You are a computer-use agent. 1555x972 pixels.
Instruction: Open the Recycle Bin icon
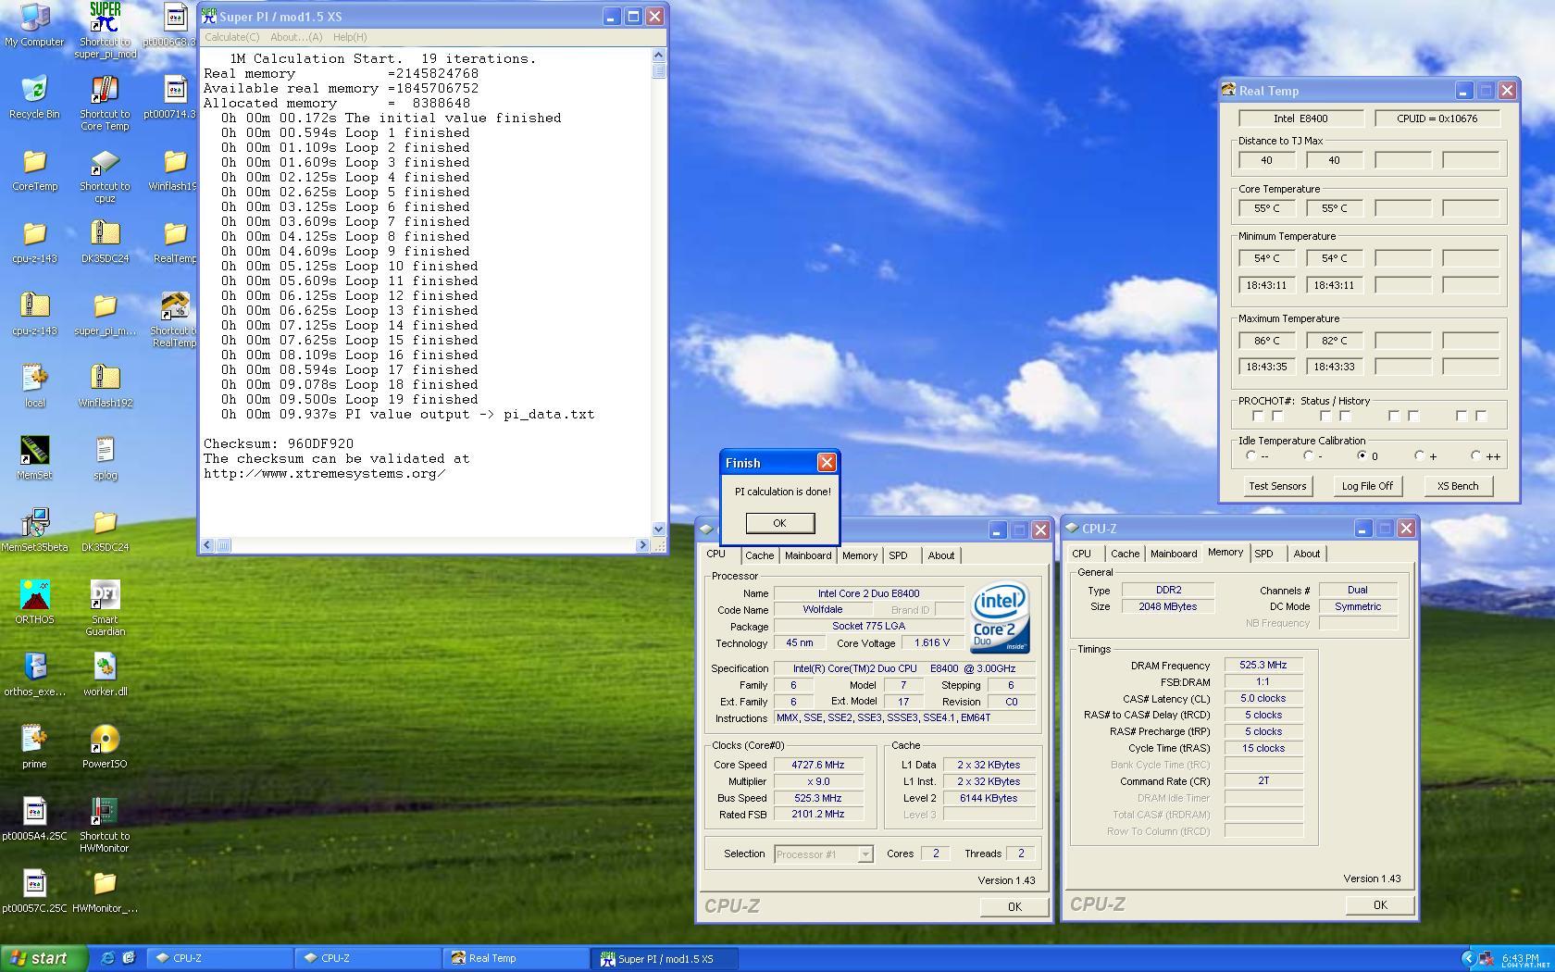coord(34,97)
